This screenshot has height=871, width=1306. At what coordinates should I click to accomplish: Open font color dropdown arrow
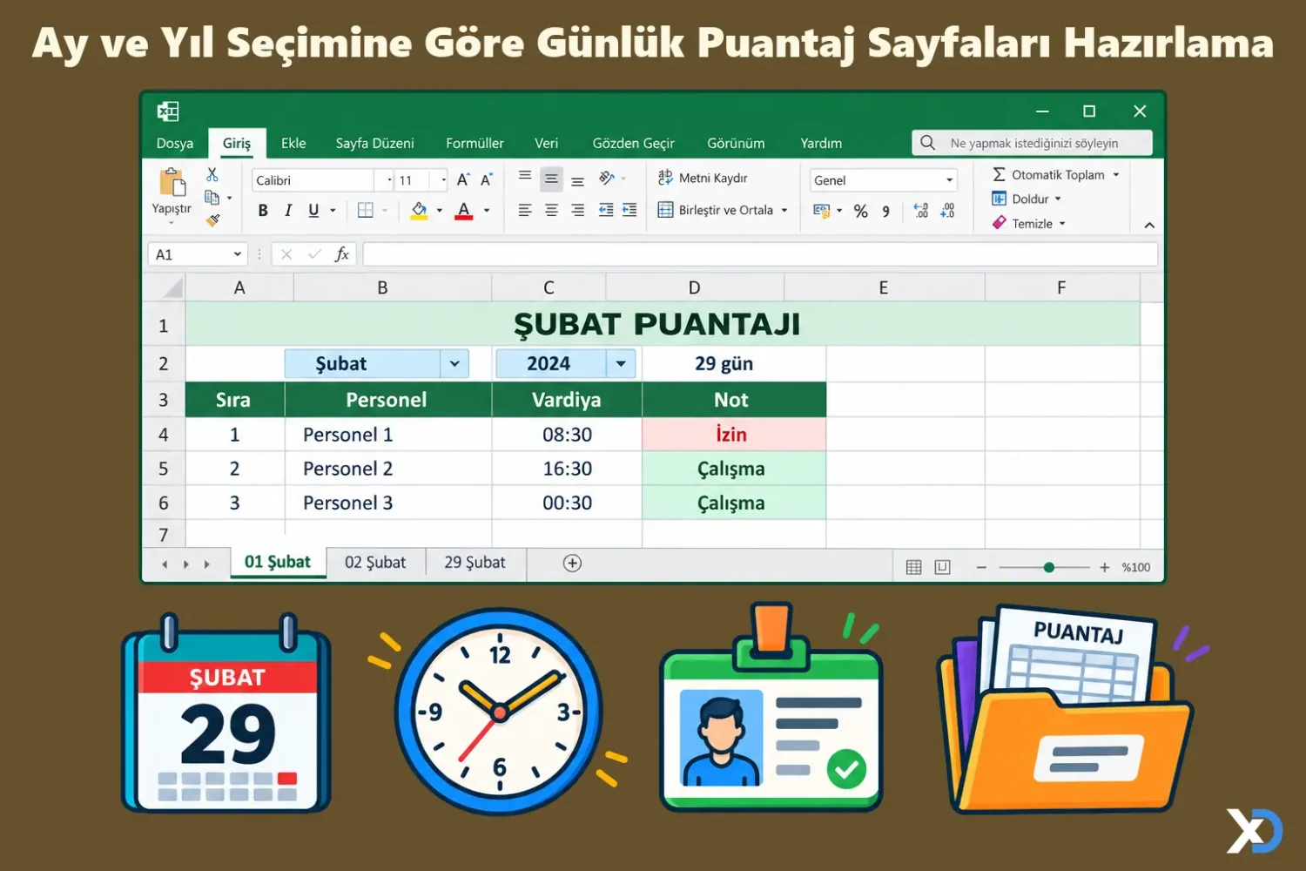[x=487, y=210]
